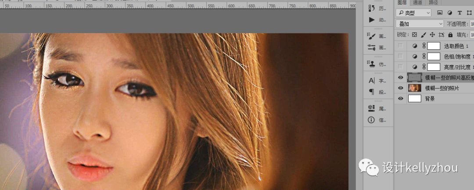Click adjustment icon of 色相/饱和度 layer
Viewport: 474px width, 190px height.
tap(415, 56)
